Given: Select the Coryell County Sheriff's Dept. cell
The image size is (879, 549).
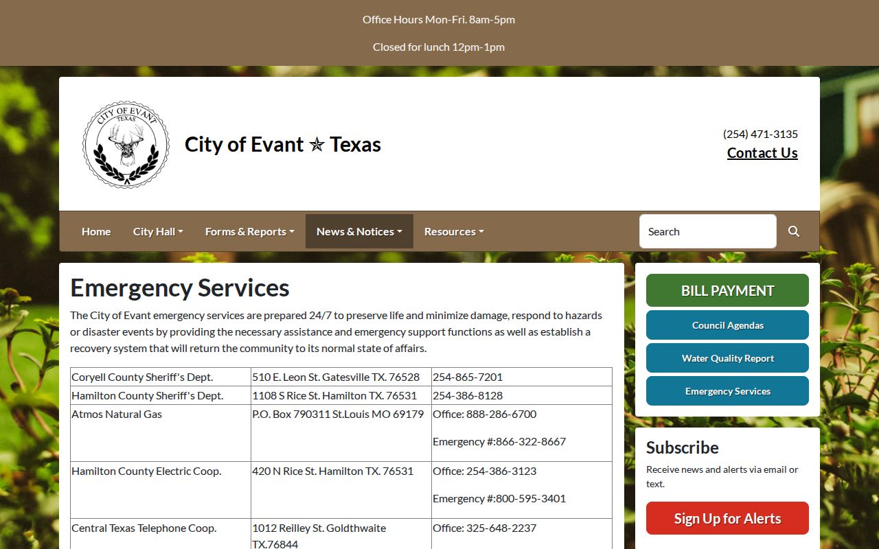Looking at the screenshot, I should point(161,377).
